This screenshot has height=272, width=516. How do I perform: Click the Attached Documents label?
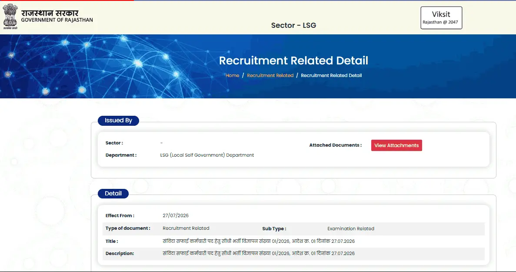point(335,145)
